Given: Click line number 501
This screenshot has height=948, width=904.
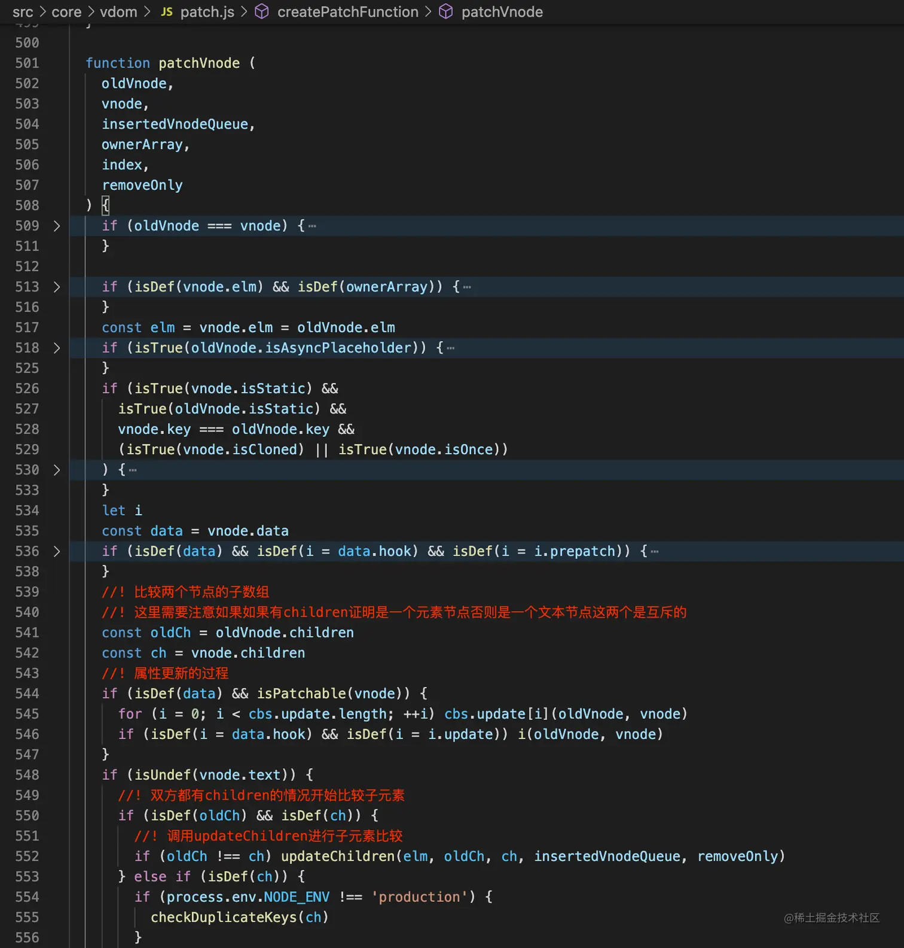Looking at the screenshot, I should (27, 63).
